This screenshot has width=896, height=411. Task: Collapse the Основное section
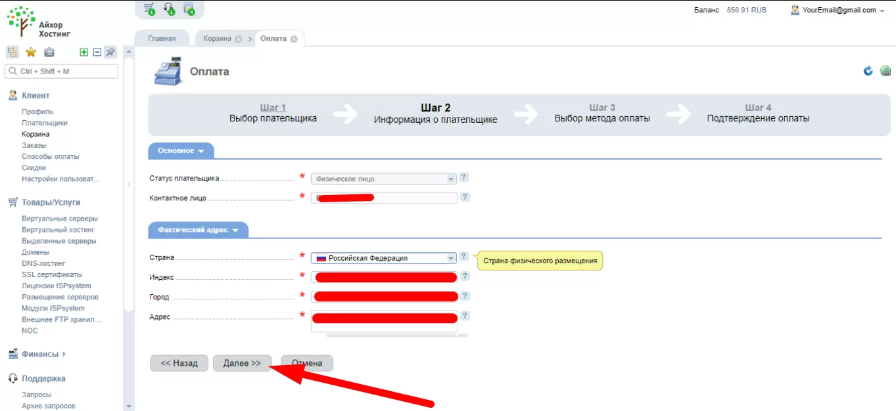[181, 151]
